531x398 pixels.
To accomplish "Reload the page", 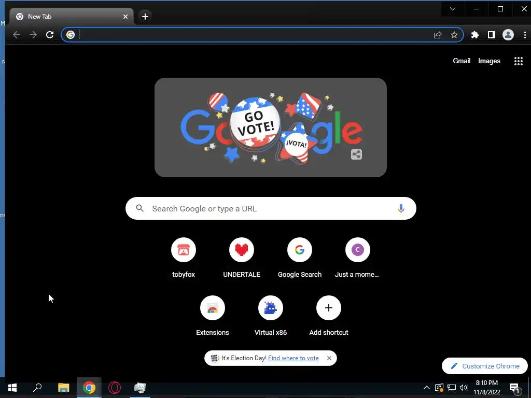I will point(50,35).
